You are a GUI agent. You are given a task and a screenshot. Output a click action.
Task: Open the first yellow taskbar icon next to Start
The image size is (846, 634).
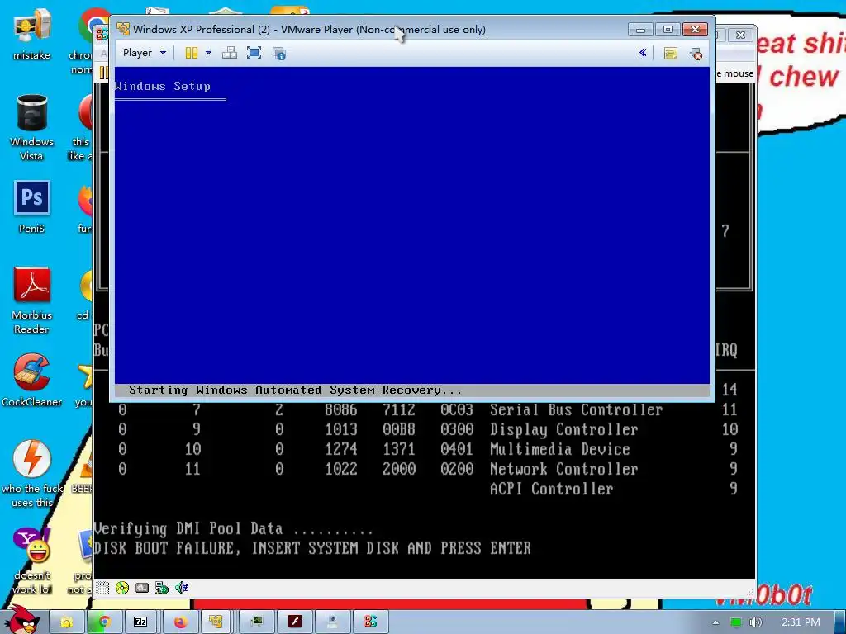click(x=66, y=622)
